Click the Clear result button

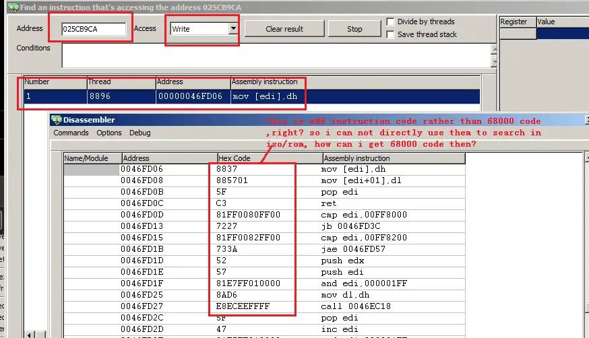(284, 29)
